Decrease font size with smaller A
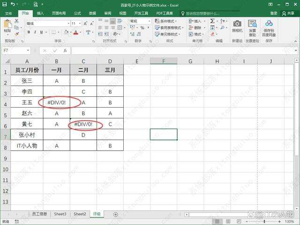Screen dimensions: 300x225 click(x=92, y=23)
